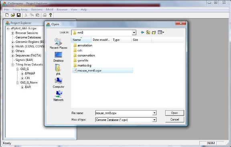The width and height of the screenshot is (231, 147).
Task: Expand the CEL tree node
Action: [22, 78]
